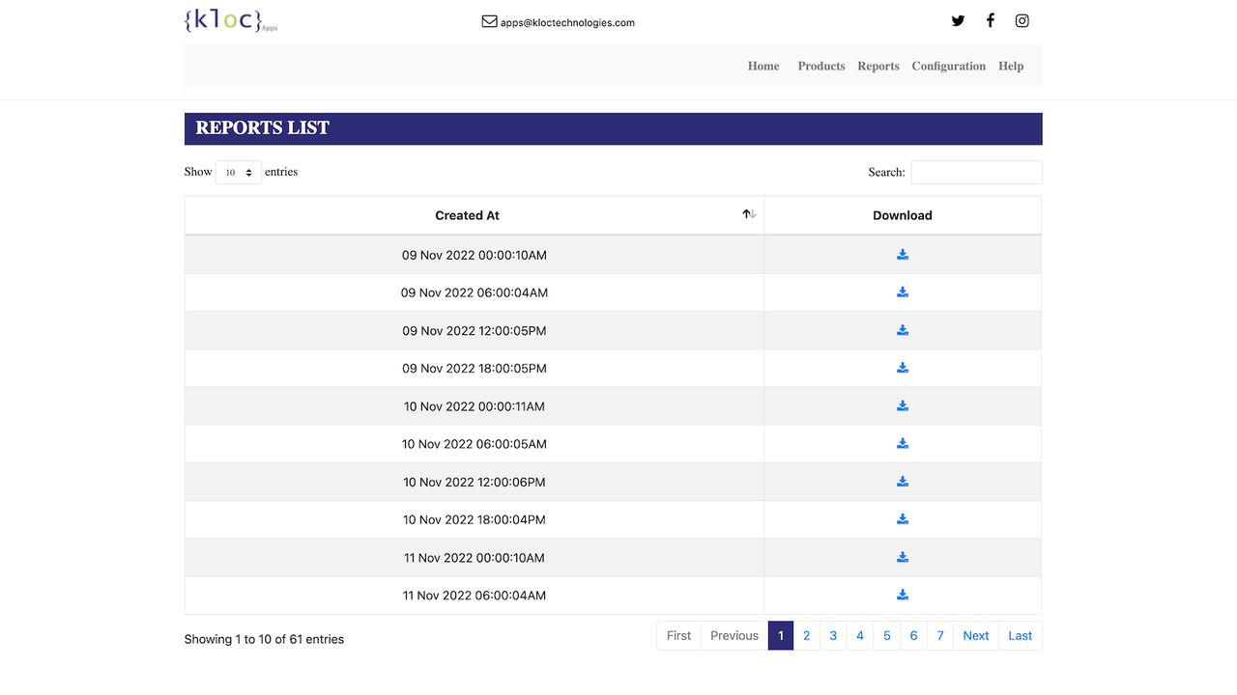The image size is (1237, 695).
Task: Select the 10 Nov 2022 12:00:06PM cell
Action: (475, 482)
